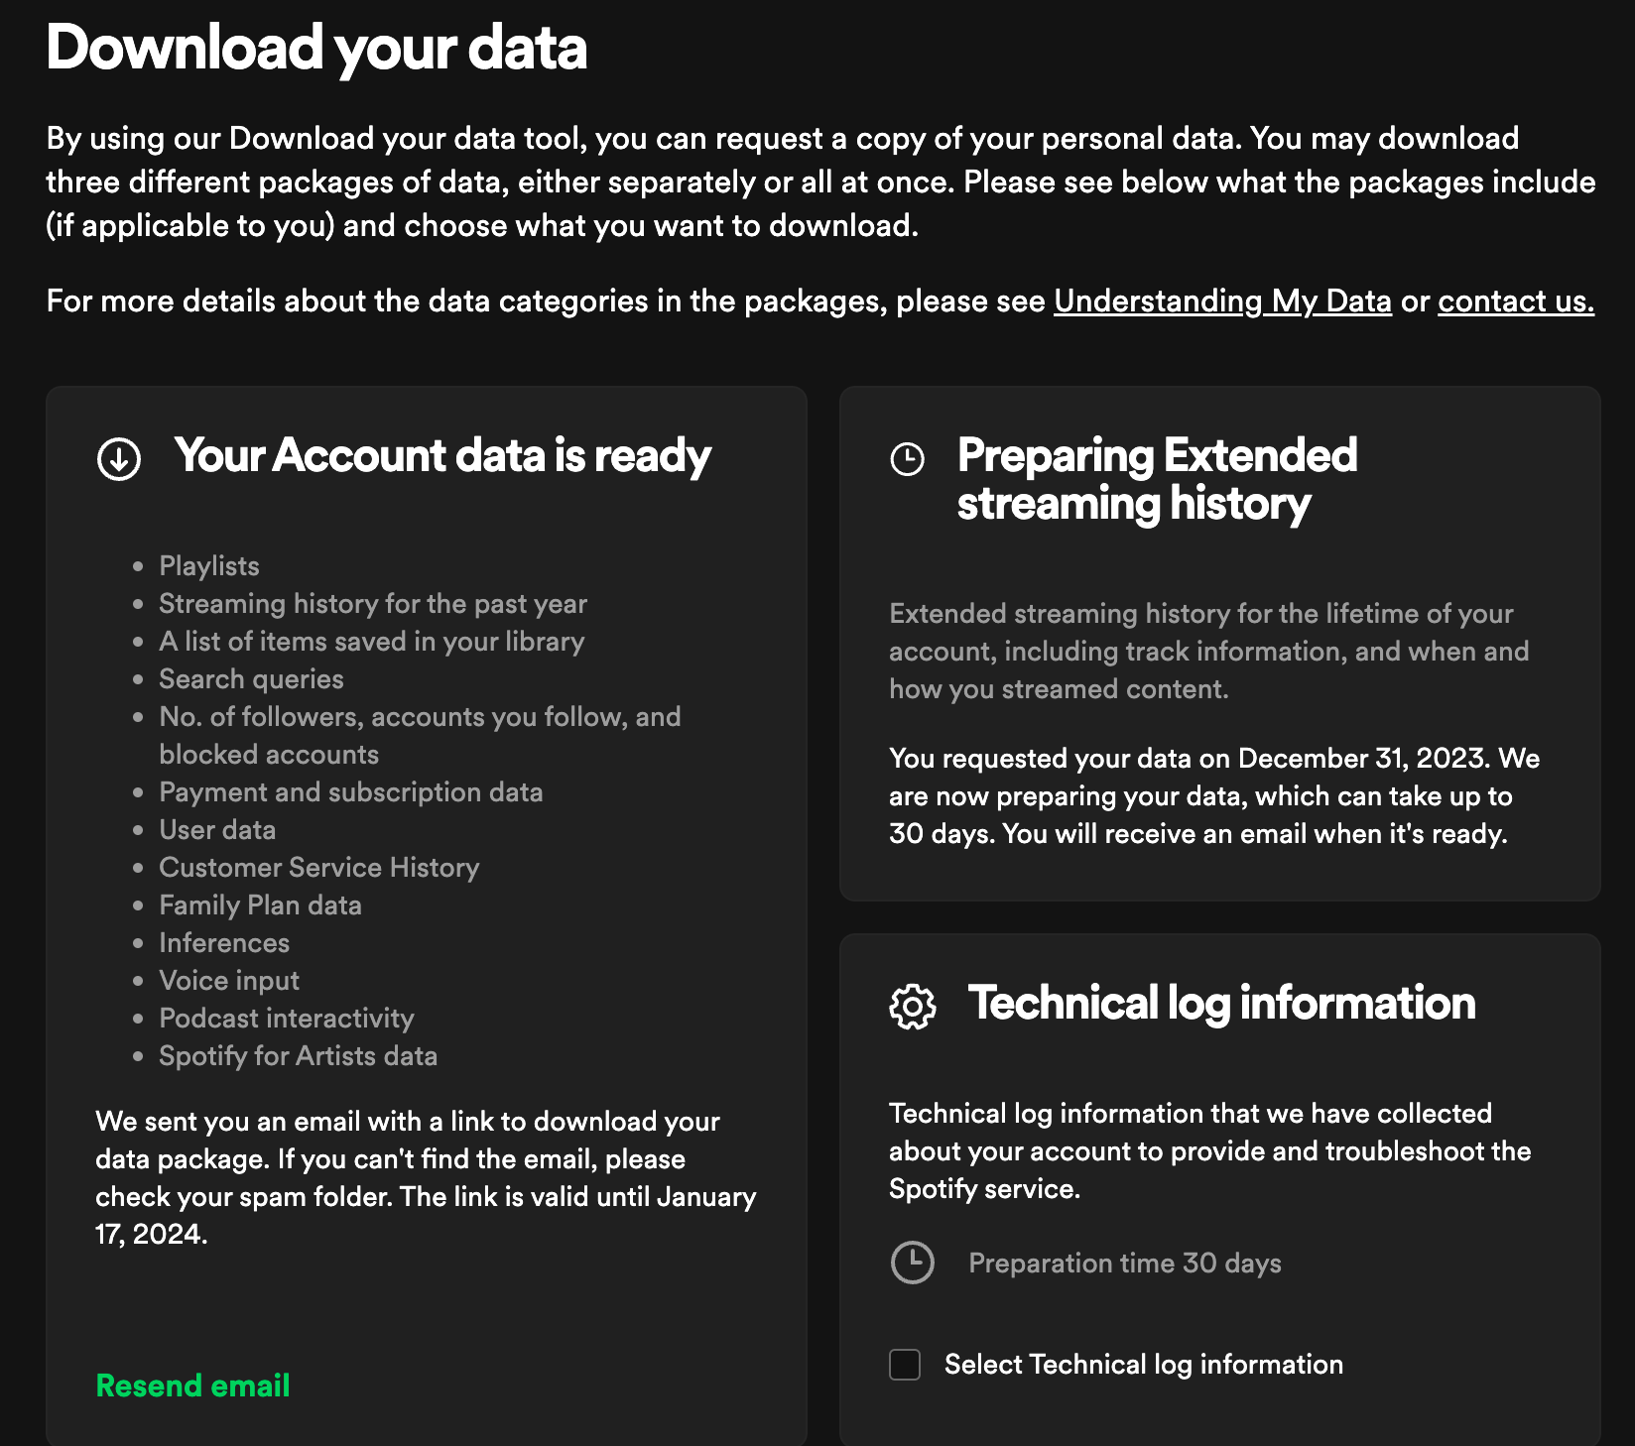Click the Podcast interactivity item
Image resolution: width=1635 pixels, height=1446 pixels.
[x=287, y=1019]
